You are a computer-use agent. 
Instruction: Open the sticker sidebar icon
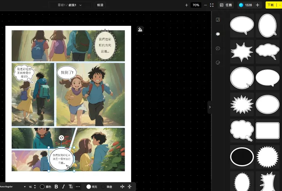coord(218,62)
